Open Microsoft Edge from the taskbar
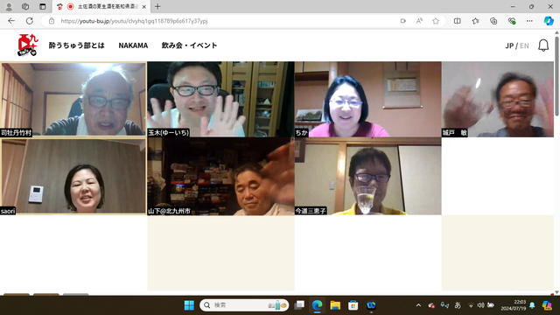 click(x=317, y=305)
